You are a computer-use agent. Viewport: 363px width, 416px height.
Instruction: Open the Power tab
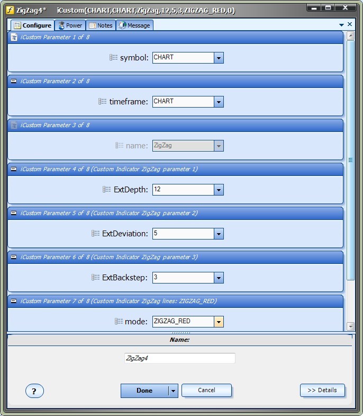point(70,25)
